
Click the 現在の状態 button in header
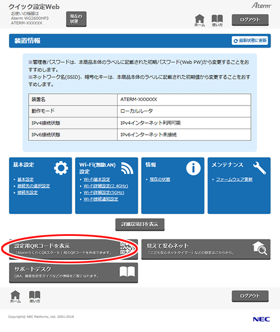[x=76, y=19]
